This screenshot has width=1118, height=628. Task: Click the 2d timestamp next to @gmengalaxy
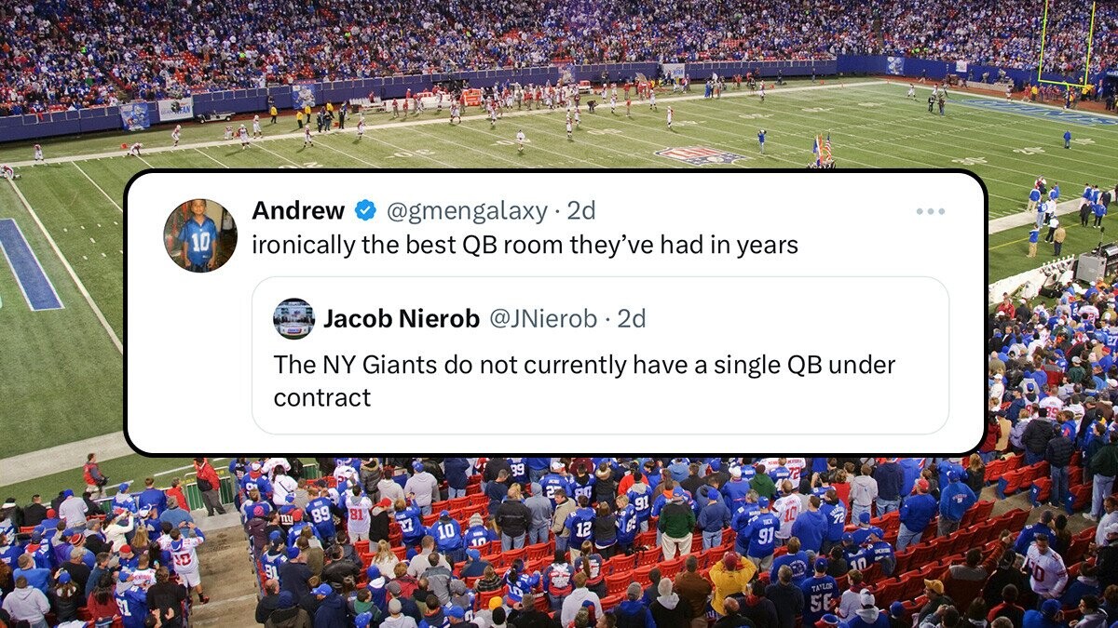tap(580, 211)
